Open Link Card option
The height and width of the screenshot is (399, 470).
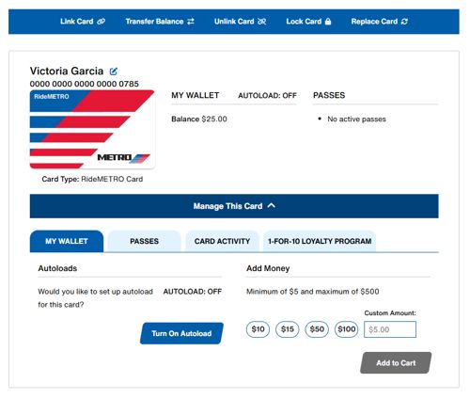point(83,22)
